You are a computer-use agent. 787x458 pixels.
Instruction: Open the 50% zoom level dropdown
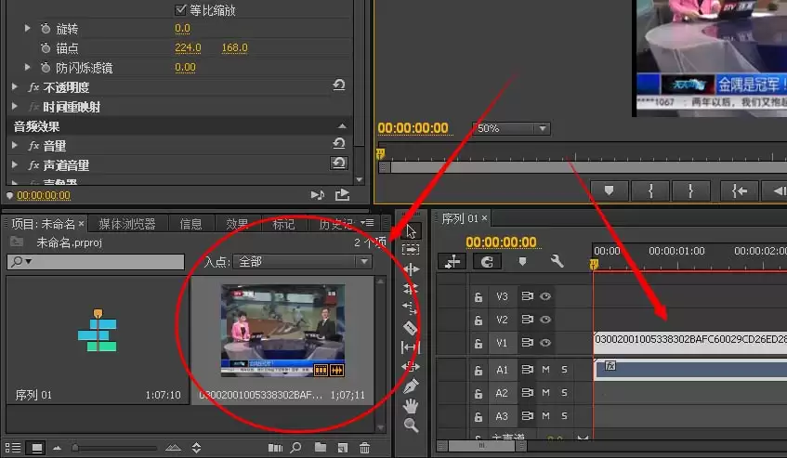pos(511,128)
